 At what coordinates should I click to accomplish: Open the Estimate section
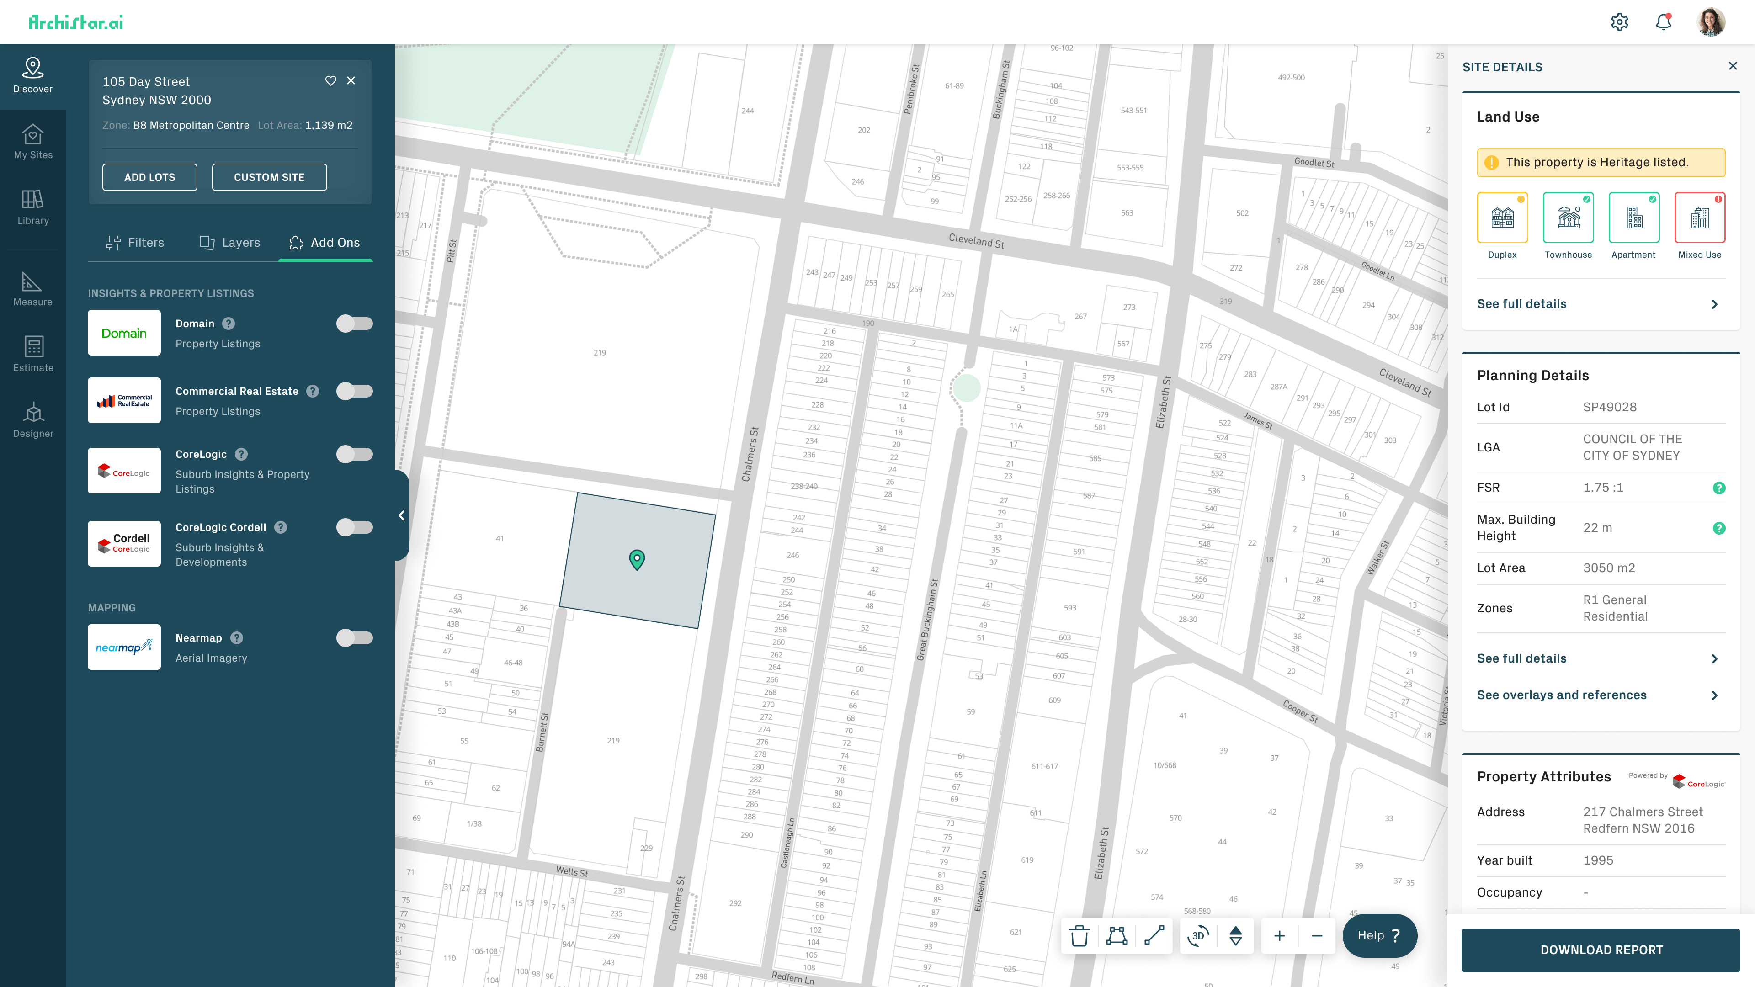pos(33,354)
